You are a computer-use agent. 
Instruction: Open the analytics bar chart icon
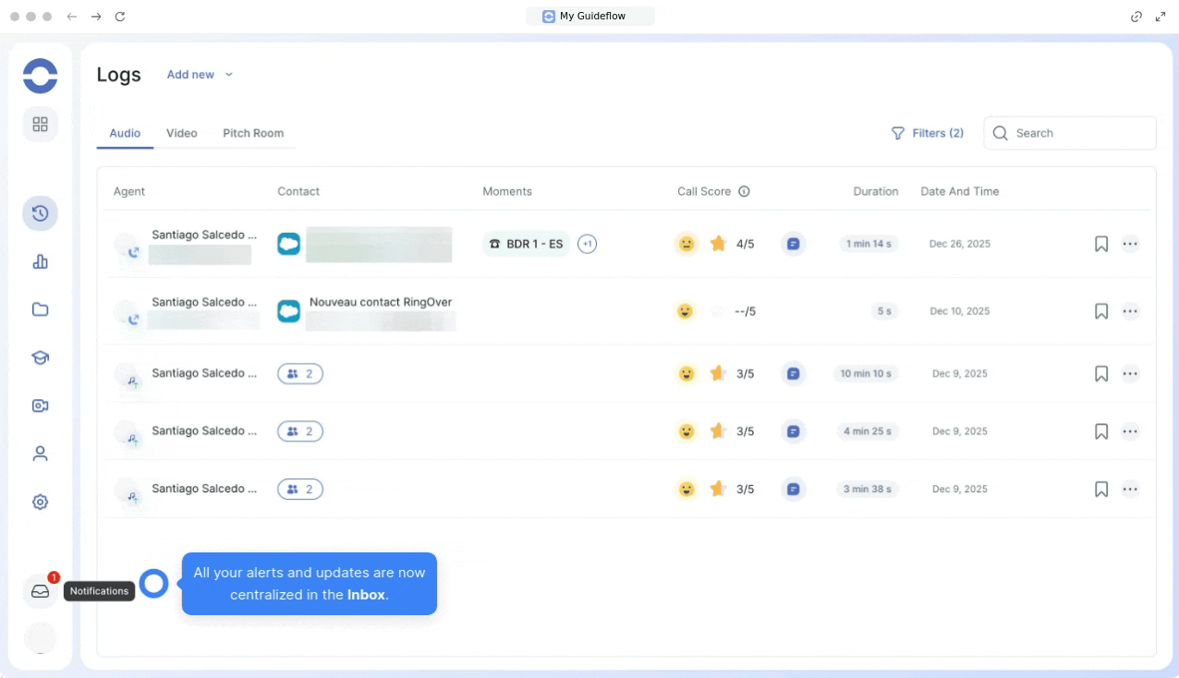[40, 261]
